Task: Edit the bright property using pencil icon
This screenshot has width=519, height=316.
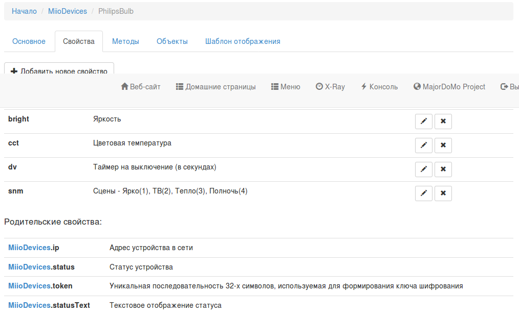Action: [423, 121]
